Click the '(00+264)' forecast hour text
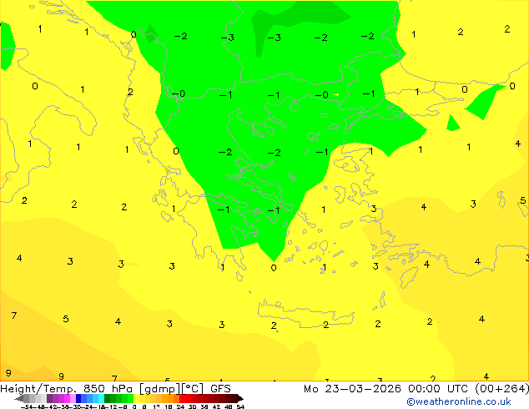This screenshot has width=529, height=409. tap(502, 389)
